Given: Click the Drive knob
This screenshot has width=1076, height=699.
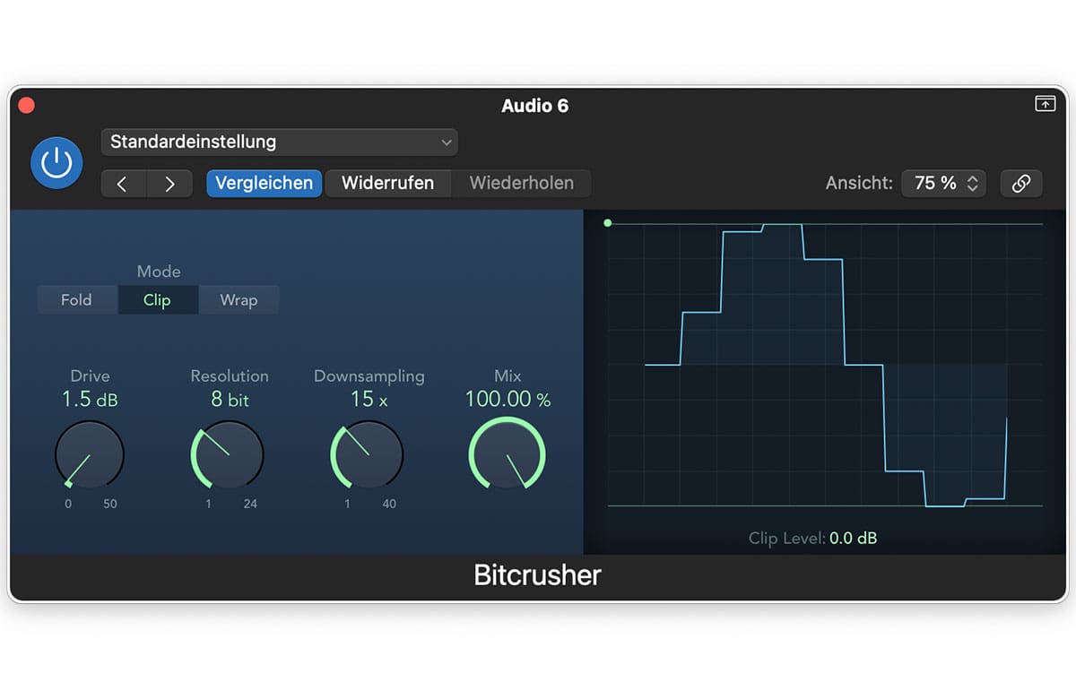Looking at the screenshot, I should point(90,454).
